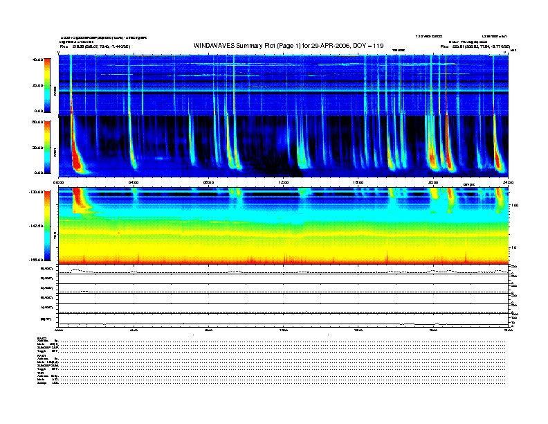Screen dimensions: 548x424
Task: Click the vertical RAD2 axis label
Action: coord(55,91)
